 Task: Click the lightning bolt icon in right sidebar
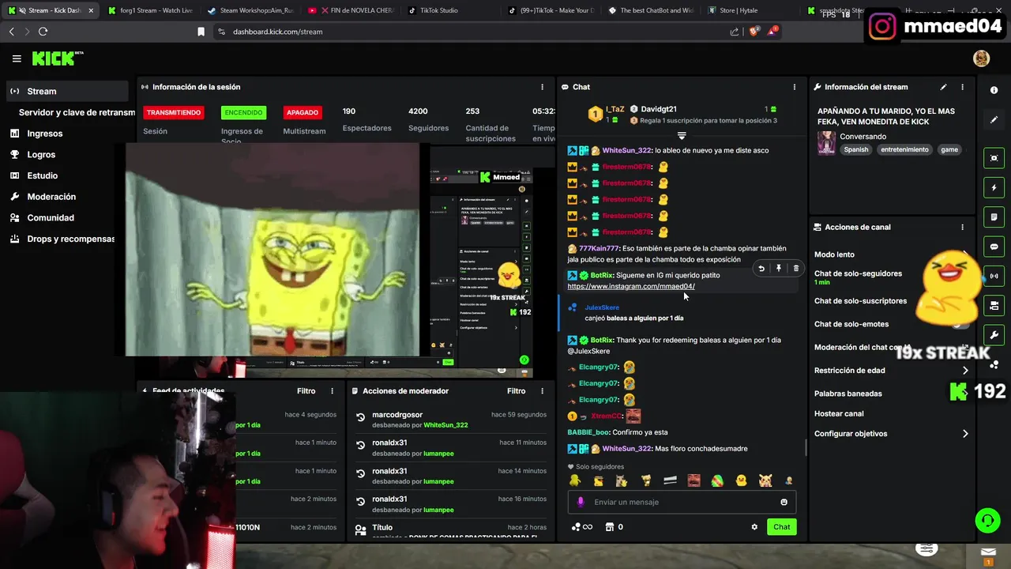click(994, 188)
